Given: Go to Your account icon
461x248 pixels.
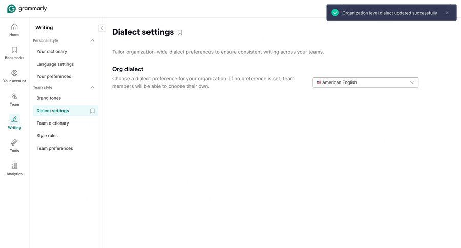Looking at the screenshot, I should click(14, 73).
